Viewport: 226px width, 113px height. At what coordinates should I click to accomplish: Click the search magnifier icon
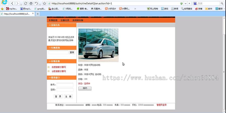222,4
